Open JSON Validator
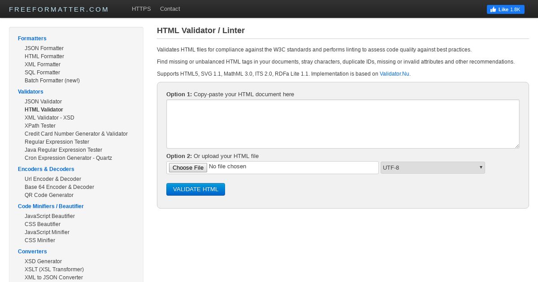Screen dimensions: 538x282 coord(43,102)
